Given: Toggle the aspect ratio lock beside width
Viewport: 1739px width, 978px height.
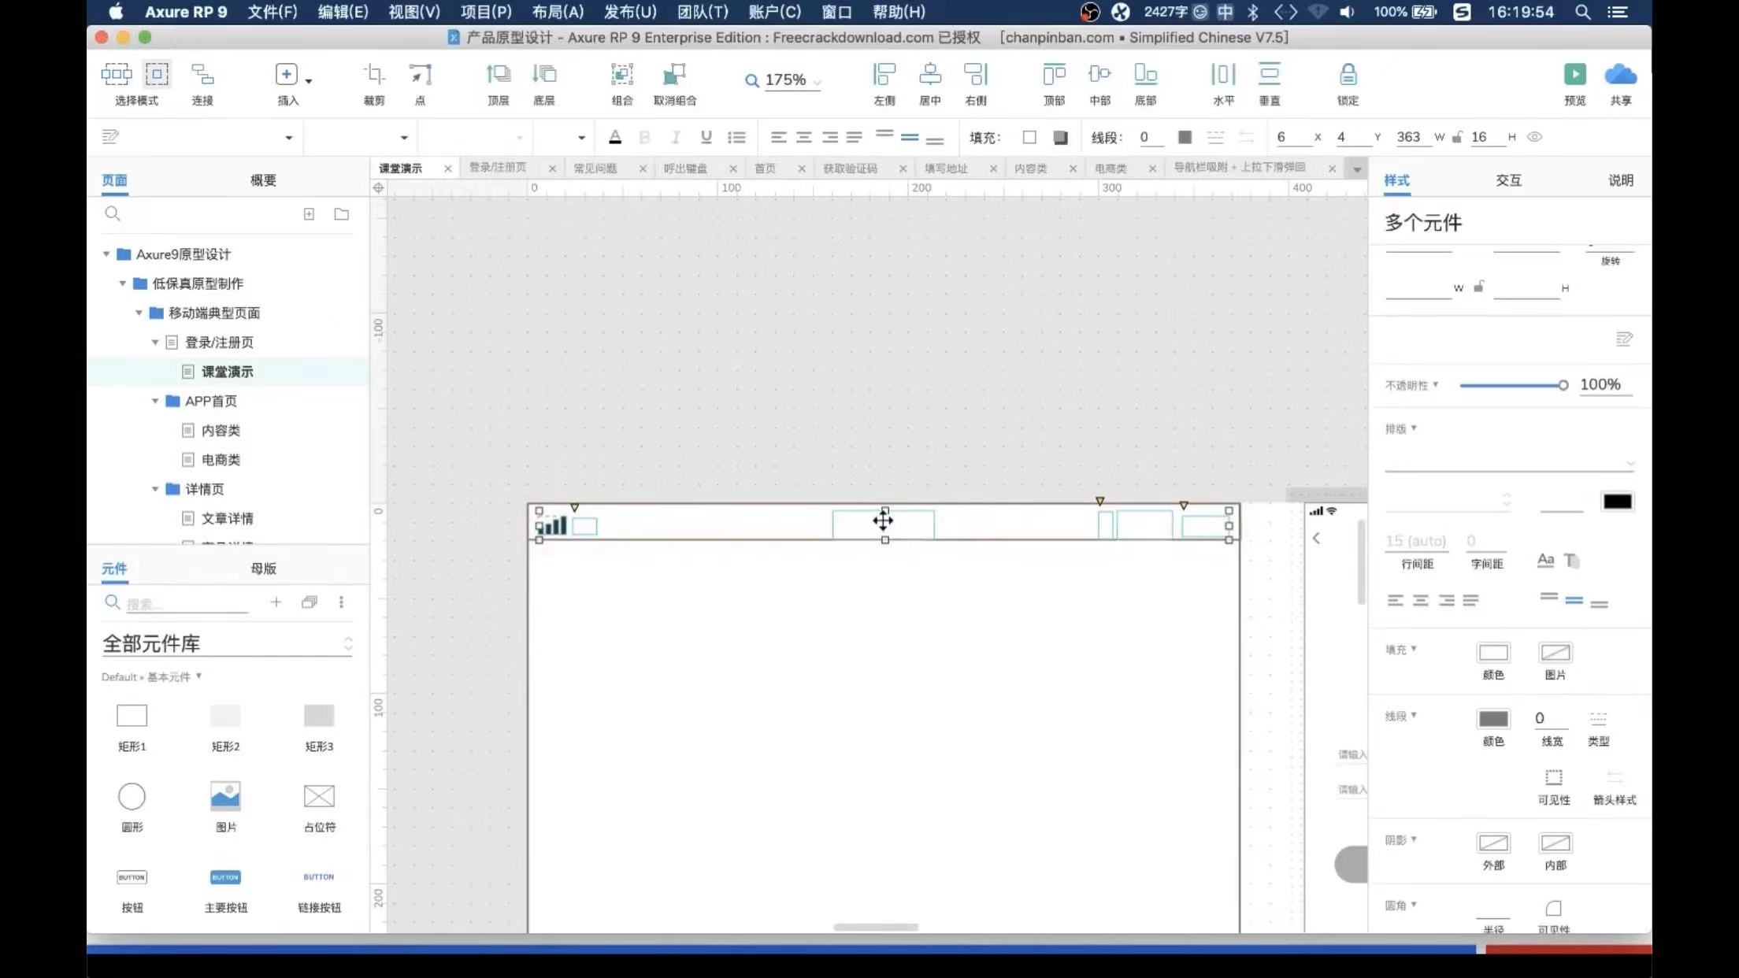Looking at the screenshot, I should tap(1457, 137).
